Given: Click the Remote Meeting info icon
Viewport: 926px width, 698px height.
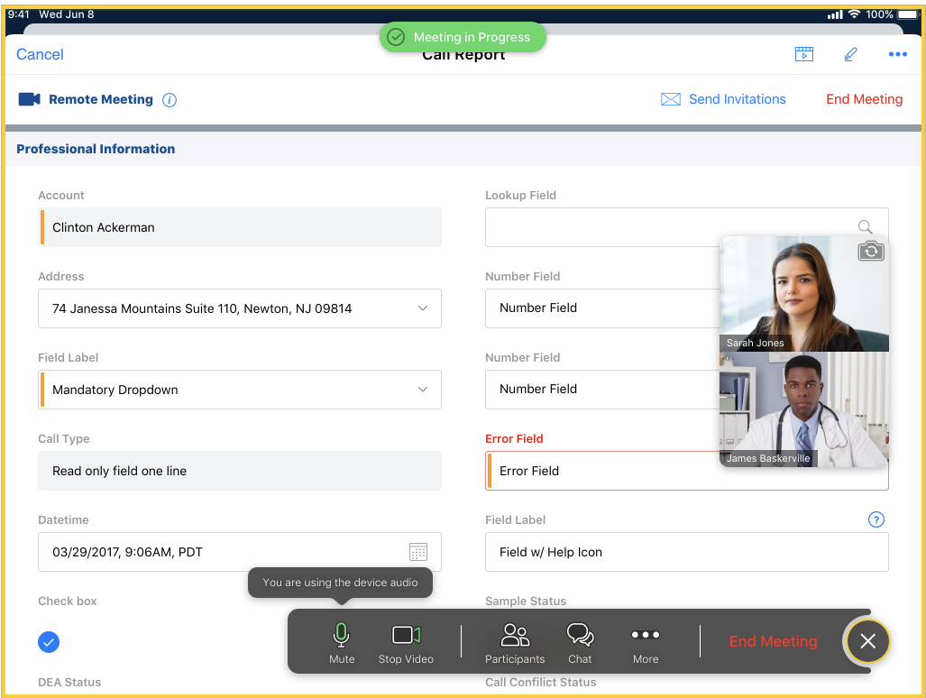Looking at the screenshot, I should pyautogui.click(x=170, y=100).
